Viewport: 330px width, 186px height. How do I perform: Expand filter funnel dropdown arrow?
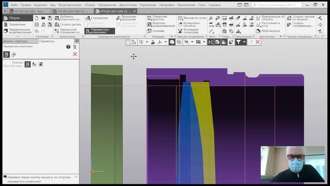(x=244, y=42)
